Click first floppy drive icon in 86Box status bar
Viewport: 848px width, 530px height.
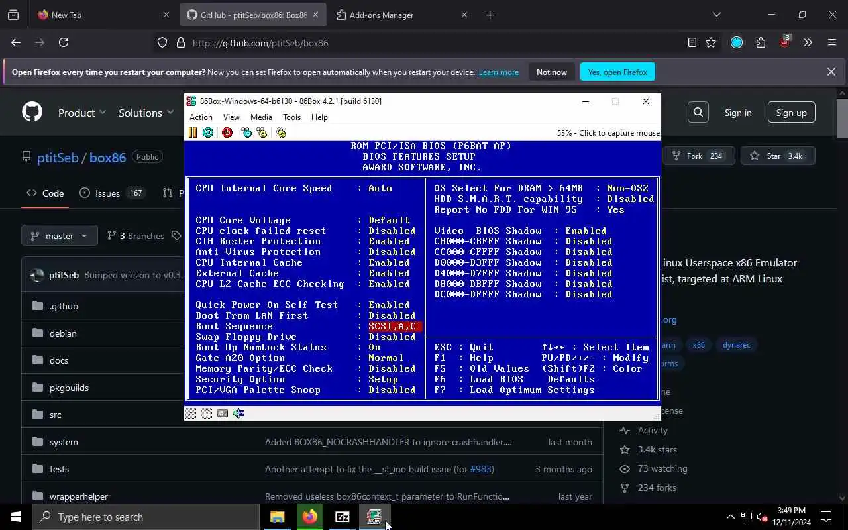pos(191,413)
